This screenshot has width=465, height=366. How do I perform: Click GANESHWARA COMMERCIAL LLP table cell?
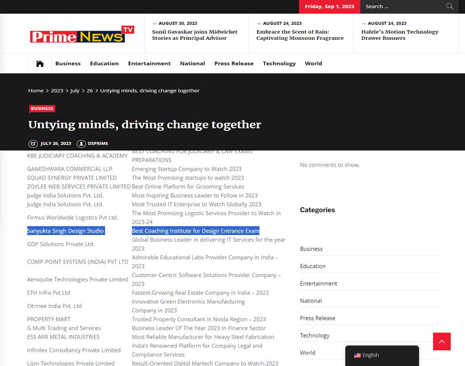point(70,169)
